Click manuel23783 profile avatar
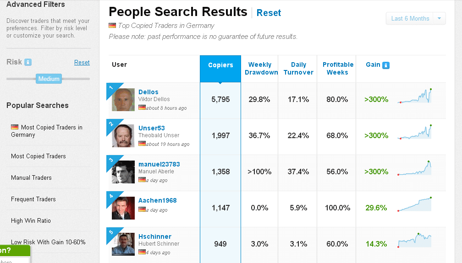This screenshot has height=263, width=462. click(123, 172)
